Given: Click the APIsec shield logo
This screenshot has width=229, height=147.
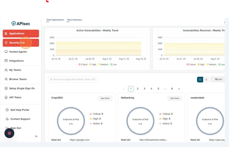Looking at the screenshot, I should click(14, 23).
